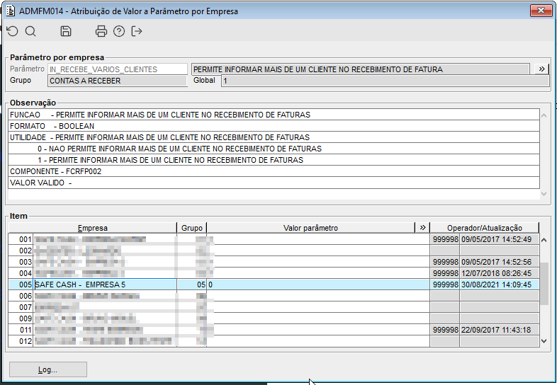Click the document icon in the title bar
The width and height of the screenshot is (557, 385).
pyautogui.click(x=11, y=11)
